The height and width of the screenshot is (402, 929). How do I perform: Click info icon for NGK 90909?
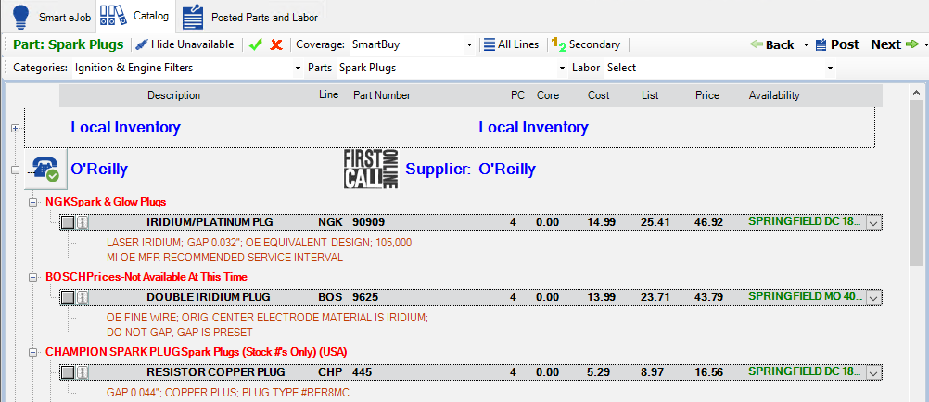83,222
